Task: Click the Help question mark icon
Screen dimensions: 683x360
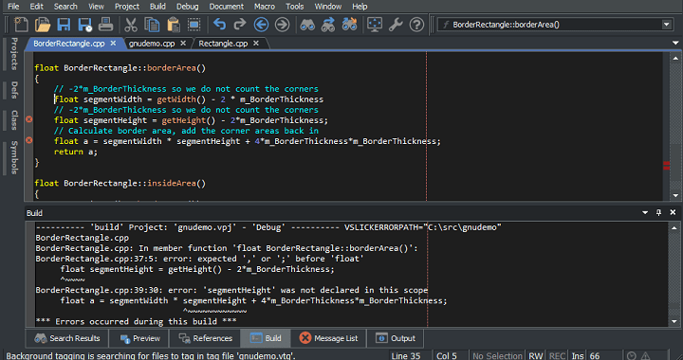Action: pyautogui.click(x=416, y=25)
